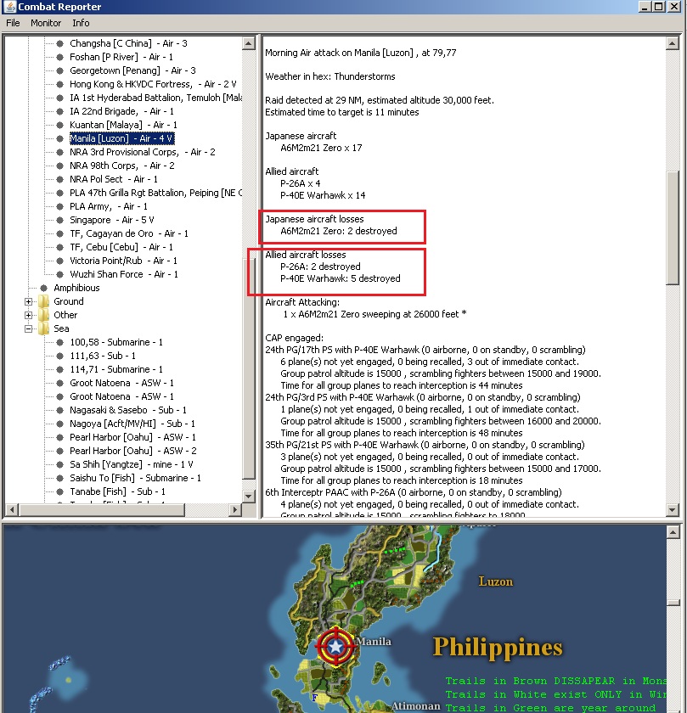The image size is (687, 713).
Task: Click report pane scroll down arrow
Action: 673,510
